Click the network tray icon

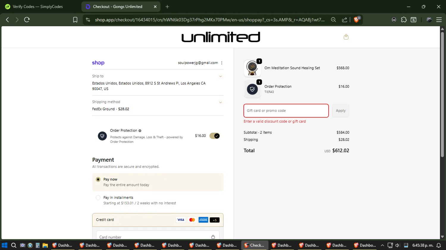click(390, 245)
